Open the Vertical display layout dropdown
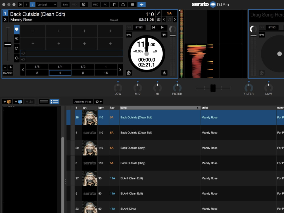This screenshot has width=284, height=213. (x=47, y=5)
